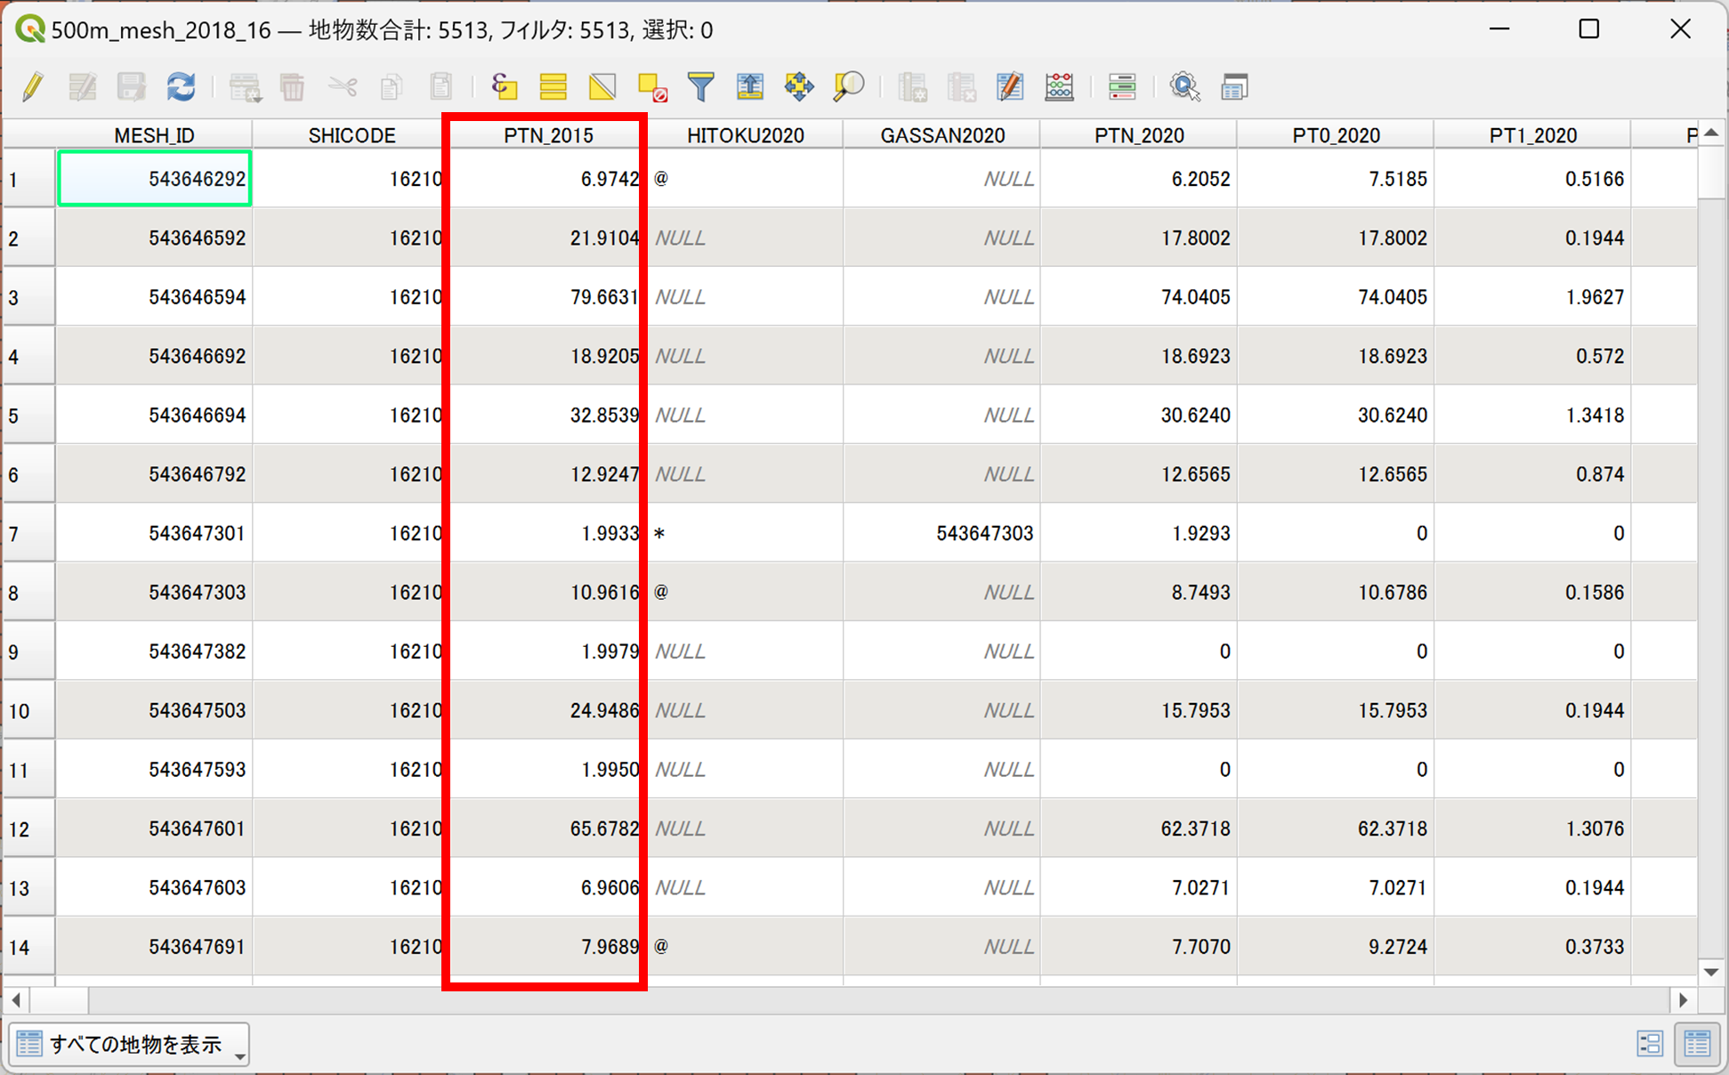
Task: Open the field calculator
Action: tap(1059, 87)
